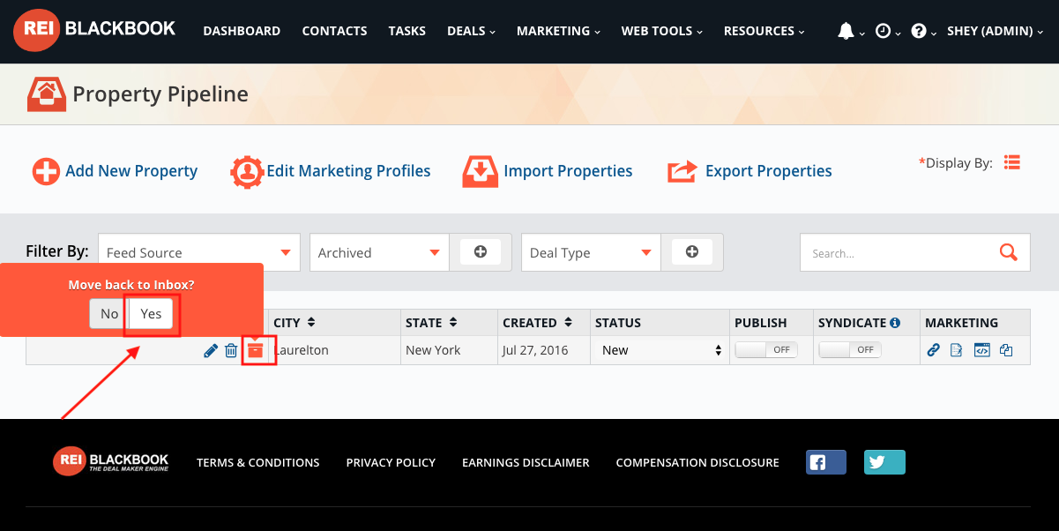Click the Property Pipeline house icon
This screenshot has width=1059, height=531.
(45, 93)
